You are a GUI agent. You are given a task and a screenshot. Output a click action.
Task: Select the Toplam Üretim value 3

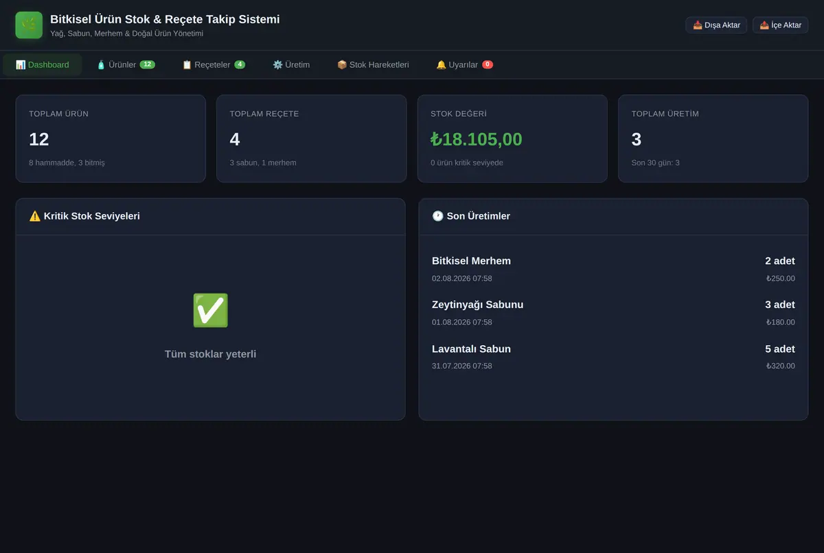(637, 139)
